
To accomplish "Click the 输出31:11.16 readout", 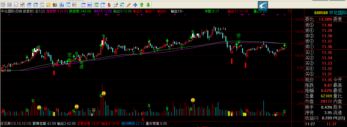I will 238,11.
